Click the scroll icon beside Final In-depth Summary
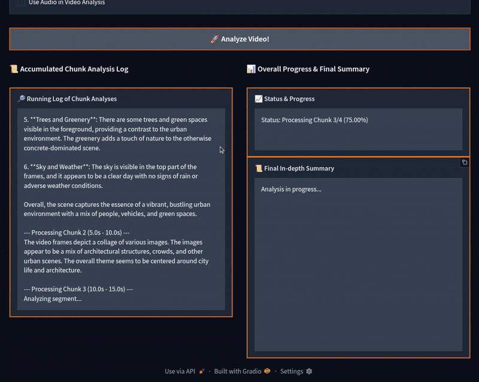 (259, 168)
